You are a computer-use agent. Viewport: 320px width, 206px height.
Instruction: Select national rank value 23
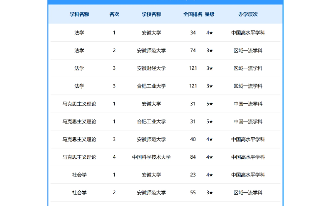(x=193, y=175)
